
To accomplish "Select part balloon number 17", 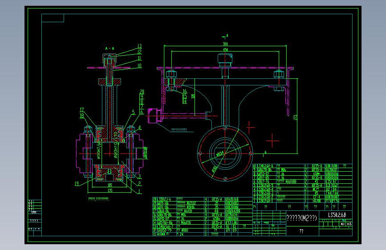I will (x=82, y=110).
